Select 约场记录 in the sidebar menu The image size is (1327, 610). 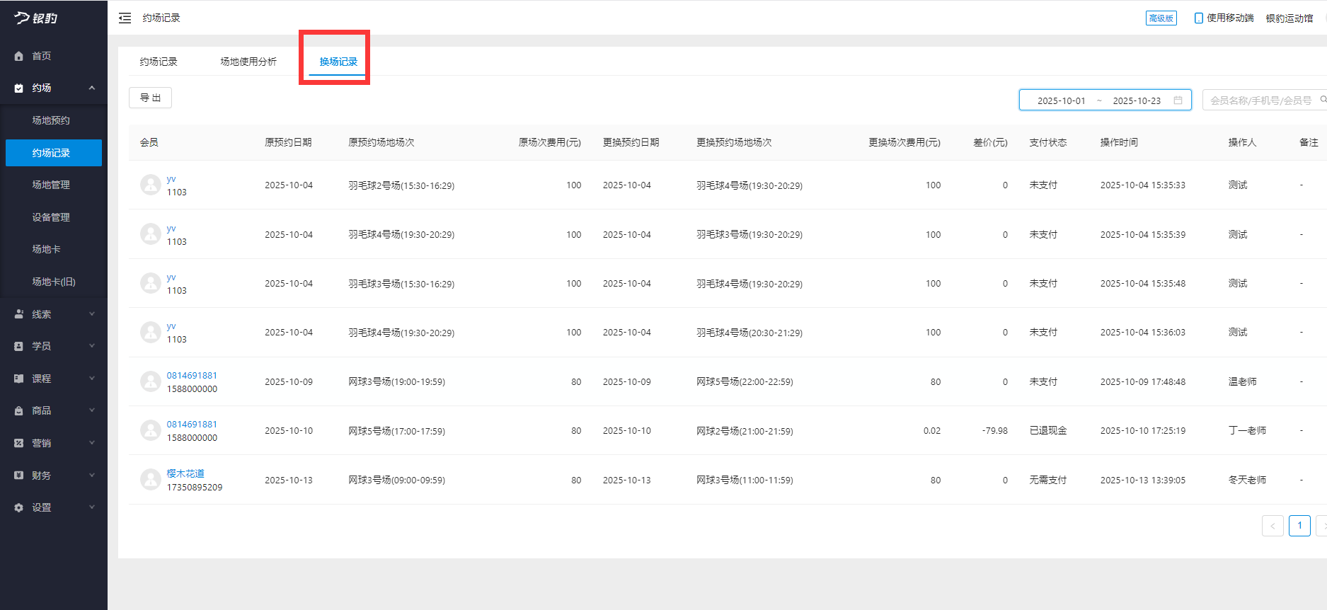(x=54, y=153)
